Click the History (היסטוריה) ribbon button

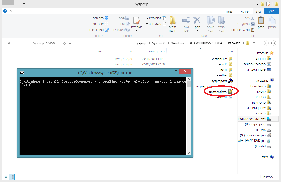click(x=121, y=29)
